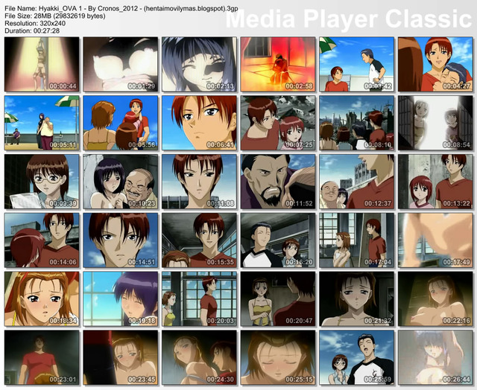Open the thumbnail stamped 00:25:15
The height and width of the screenshot is (390, 477).
pyautogui.click(x=278, y=357)
